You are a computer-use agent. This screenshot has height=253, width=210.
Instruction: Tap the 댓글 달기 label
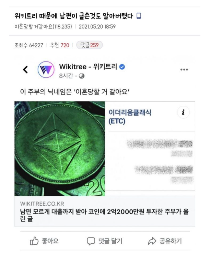coord(110,241)
